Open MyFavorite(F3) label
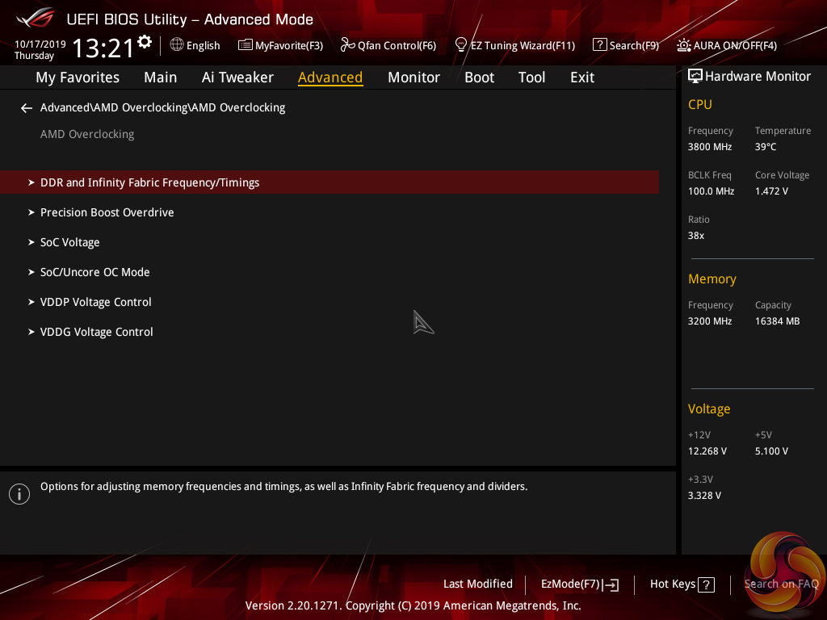This screenshot has height=620, width=827. click(x=289, y=45)
